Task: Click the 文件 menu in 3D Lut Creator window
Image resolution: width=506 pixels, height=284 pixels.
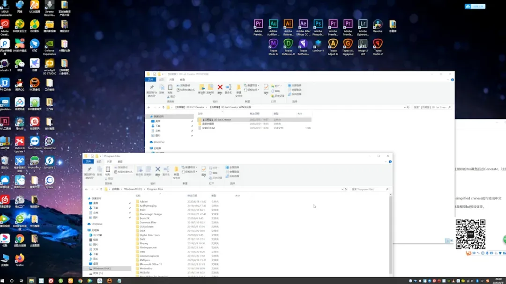Action: pos(151,80)
